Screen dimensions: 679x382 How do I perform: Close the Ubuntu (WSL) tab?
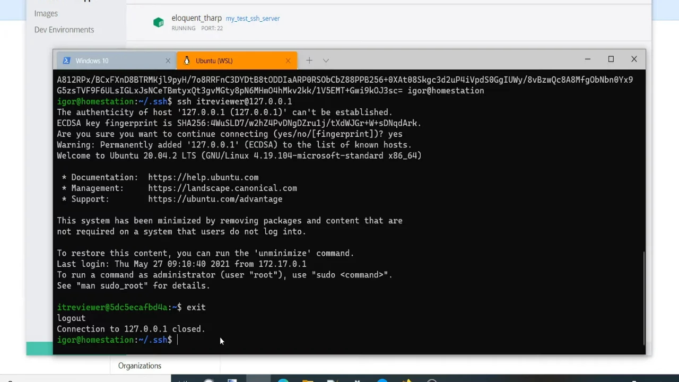[x=288, y=60]
